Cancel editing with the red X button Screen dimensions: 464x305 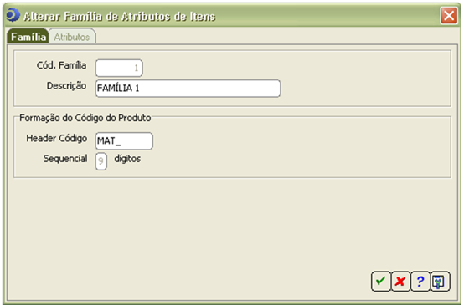[x=400, y=281]
